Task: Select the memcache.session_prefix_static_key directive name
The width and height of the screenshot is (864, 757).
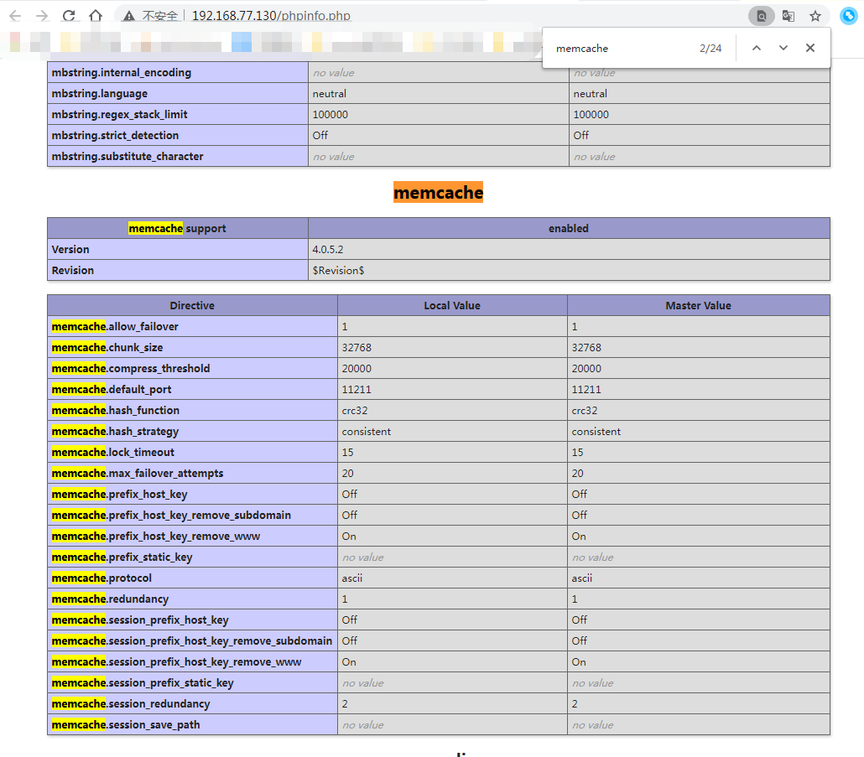Action: point(143,682)
